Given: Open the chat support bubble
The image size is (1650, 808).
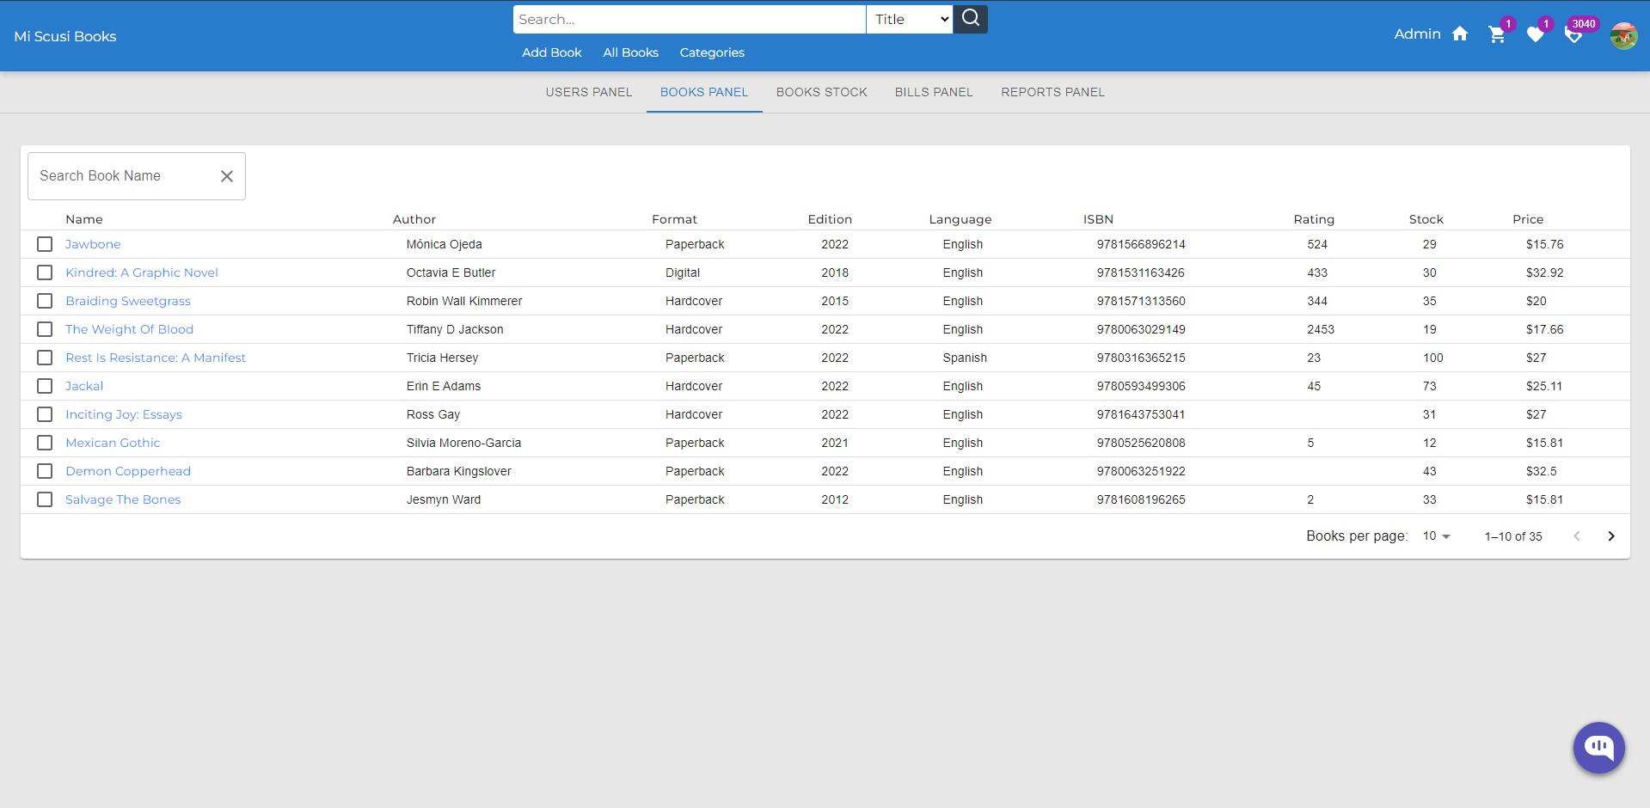Looking at the screenshot, I should [1599, 747].
